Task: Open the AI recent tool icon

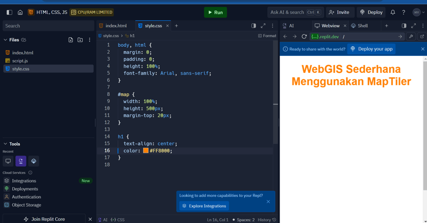Action: coord(21,161)
